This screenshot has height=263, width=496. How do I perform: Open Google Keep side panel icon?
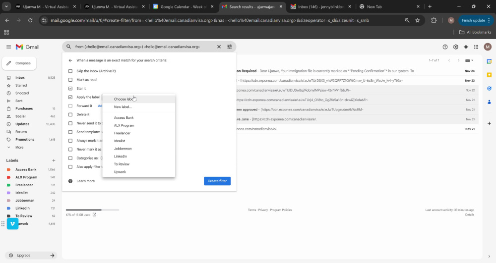click(x=489, y=75)
